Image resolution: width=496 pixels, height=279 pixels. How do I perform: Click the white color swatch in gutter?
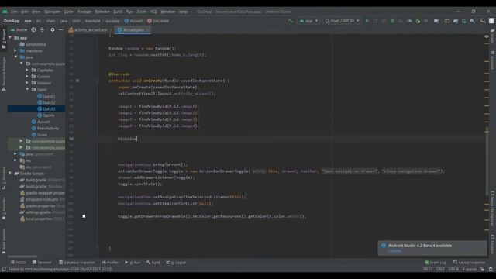84,216
